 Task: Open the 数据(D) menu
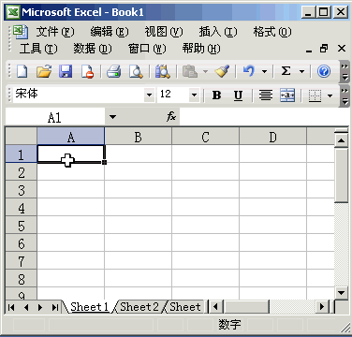point(93,49)
